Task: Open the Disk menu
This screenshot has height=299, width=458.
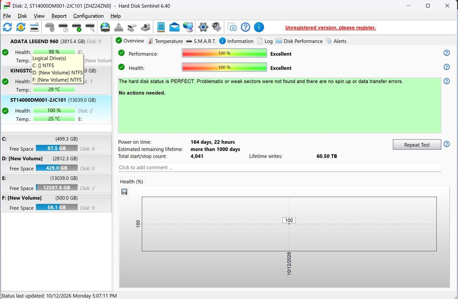Action: 22,16
